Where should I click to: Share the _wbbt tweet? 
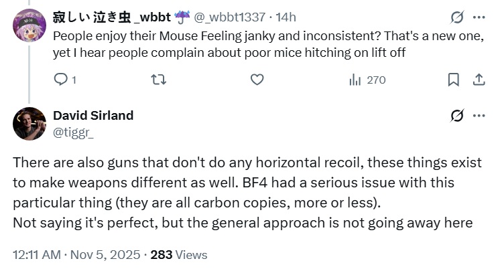pyautogui.click(x=479, y=80)
